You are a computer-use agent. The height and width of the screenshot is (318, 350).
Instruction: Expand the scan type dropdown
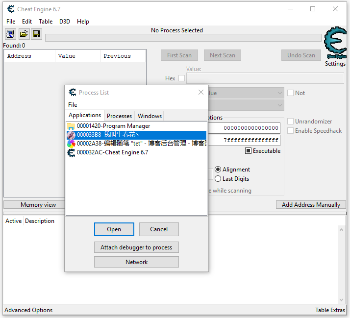pos(280,93)
